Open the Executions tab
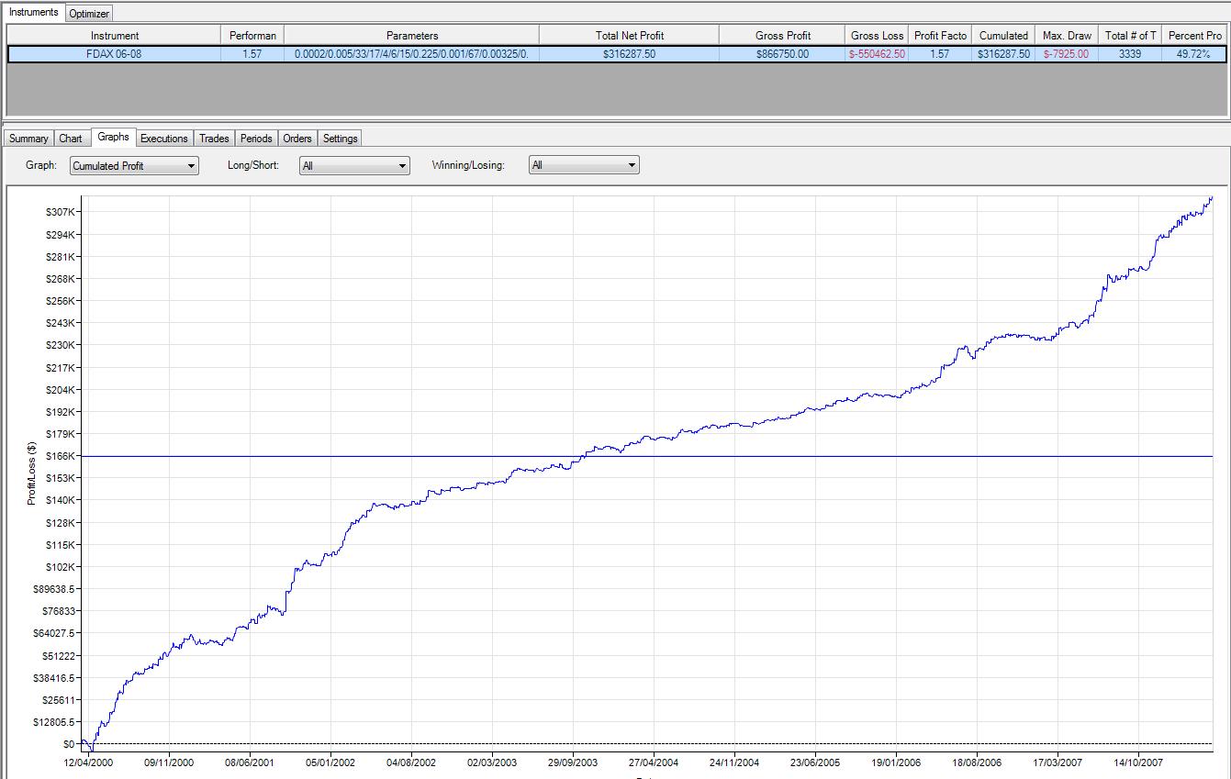The height and width of the screenshot is (779, 1231). click(x=163, y=139)
